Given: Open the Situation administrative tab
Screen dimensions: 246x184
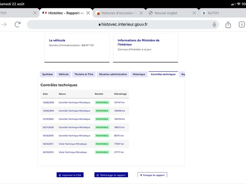Looking at the screenshot, I should pyautogui.click(x=113, y=74).
